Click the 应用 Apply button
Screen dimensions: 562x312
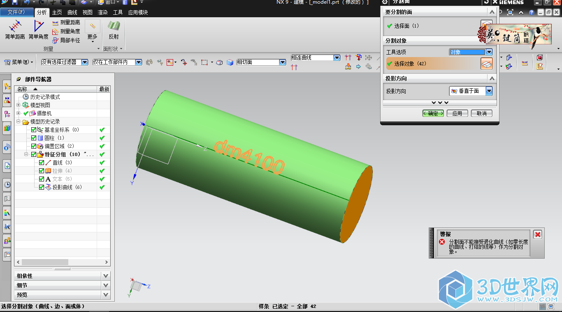click(457, 113)
